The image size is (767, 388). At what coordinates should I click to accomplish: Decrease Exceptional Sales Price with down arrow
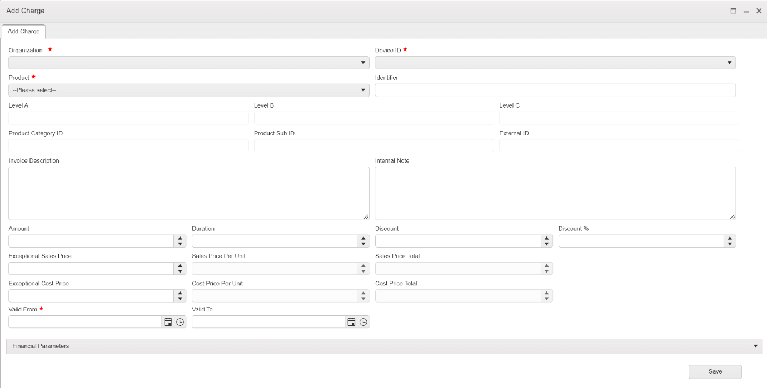click(x=180, y=271)
